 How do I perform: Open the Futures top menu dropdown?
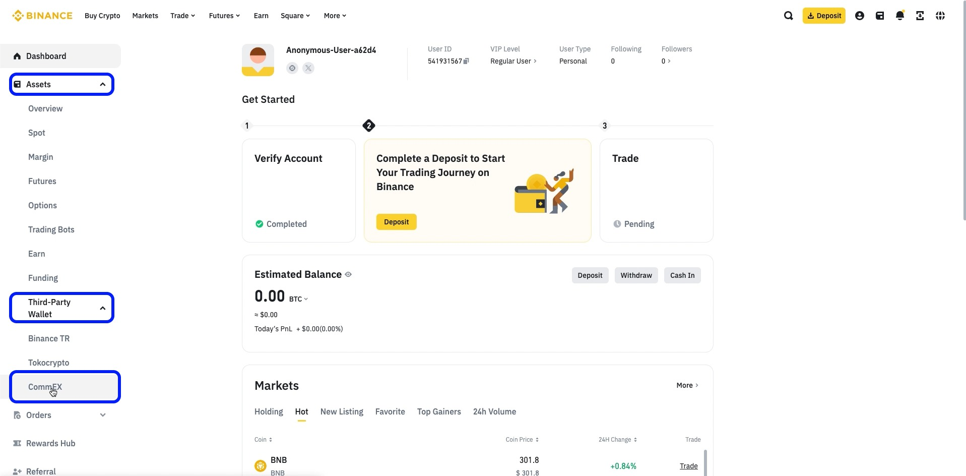click(x=224, y=16)
